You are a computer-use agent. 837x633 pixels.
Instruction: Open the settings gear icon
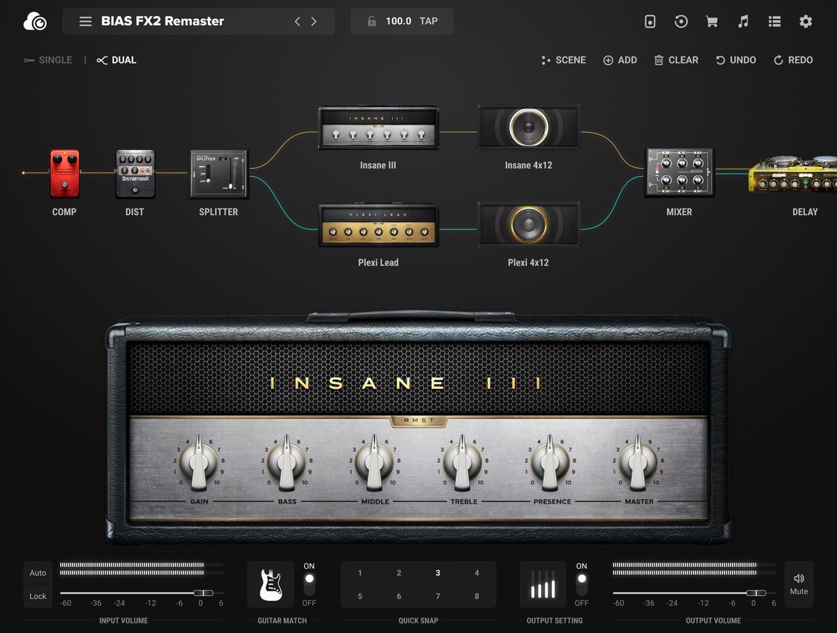(x=806, y=22)
